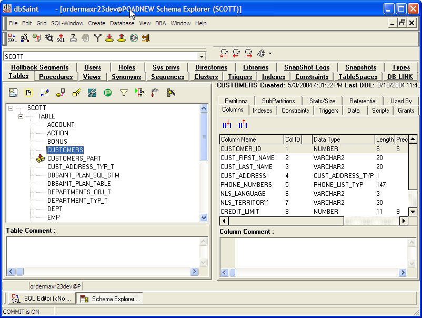Click scroll down arrow of table tree
The image size is (422, 318).
(204, 217)
